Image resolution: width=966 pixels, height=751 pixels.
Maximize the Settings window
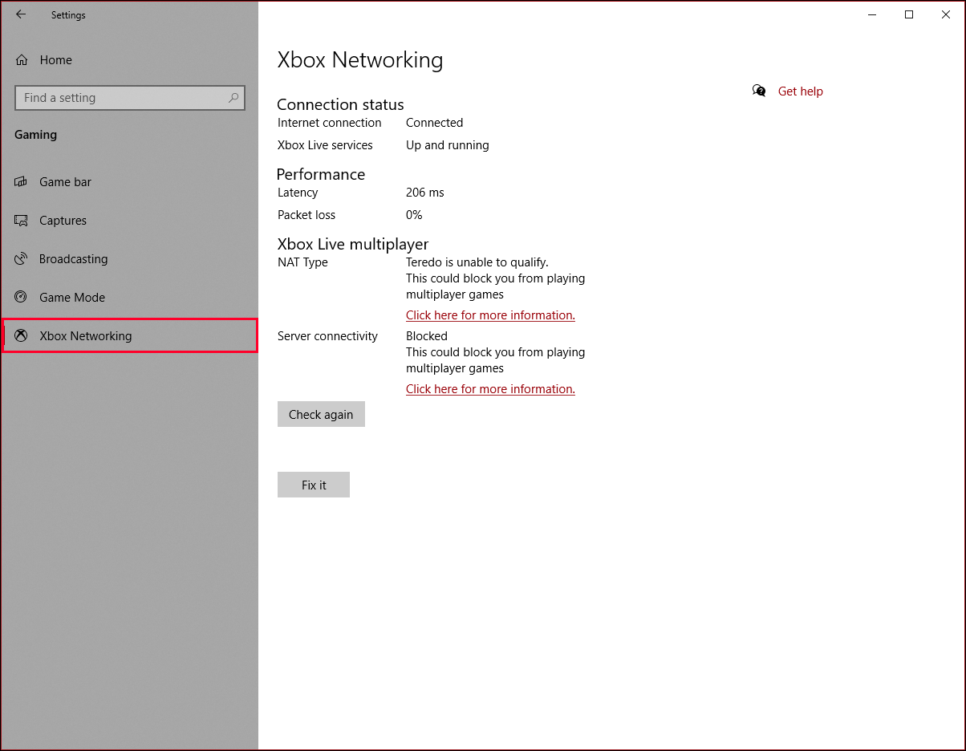click(x=909, y=14)
